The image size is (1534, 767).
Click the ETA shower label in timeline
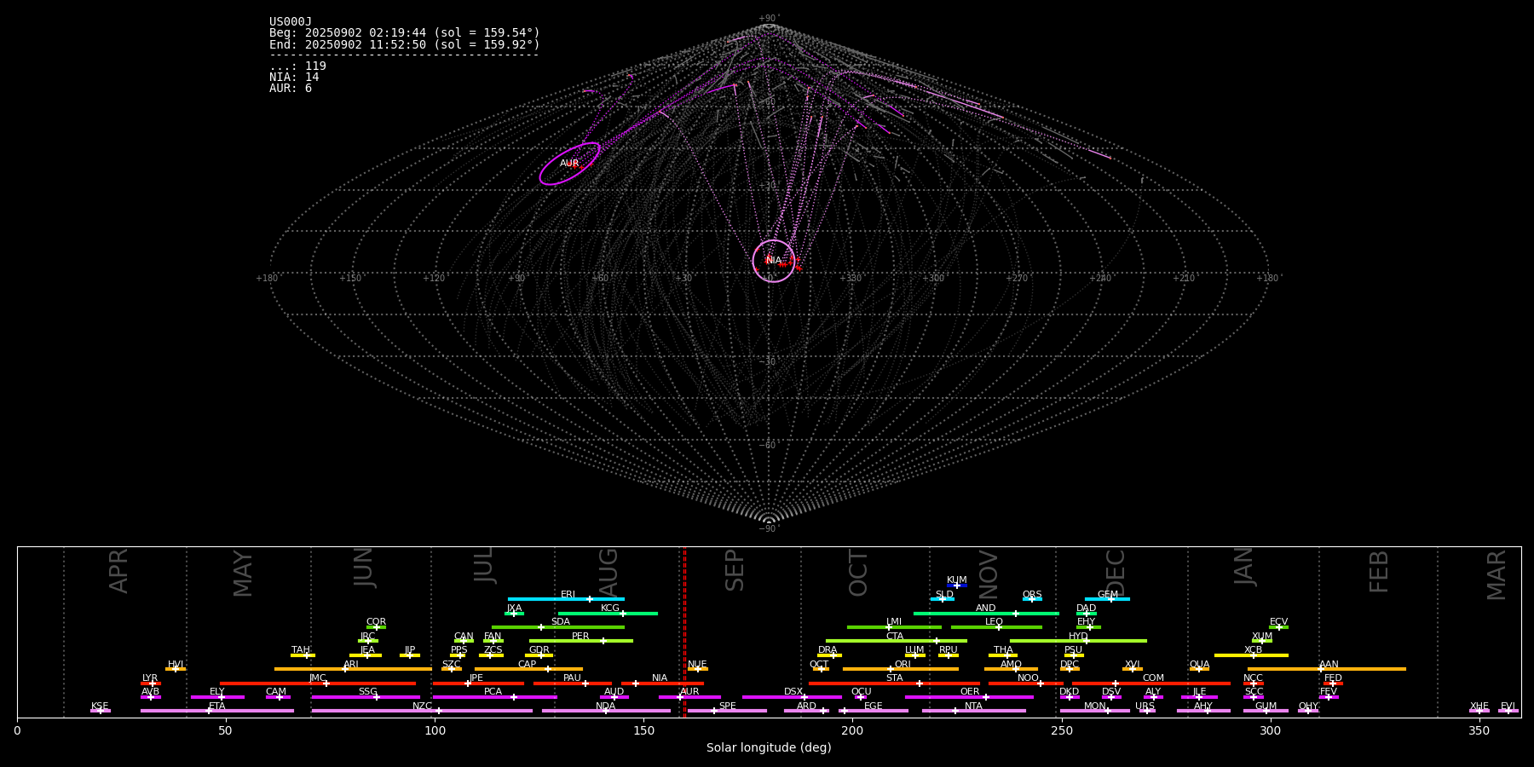click(217, 706)
